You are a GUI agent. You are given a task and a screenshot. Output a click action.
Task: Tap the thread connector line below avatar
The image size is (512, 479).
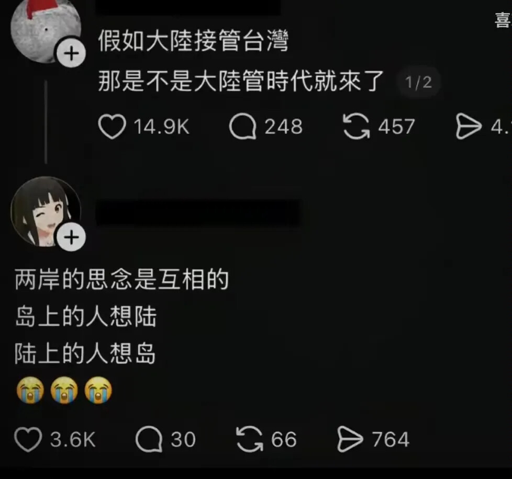click(x=46, y=122)
